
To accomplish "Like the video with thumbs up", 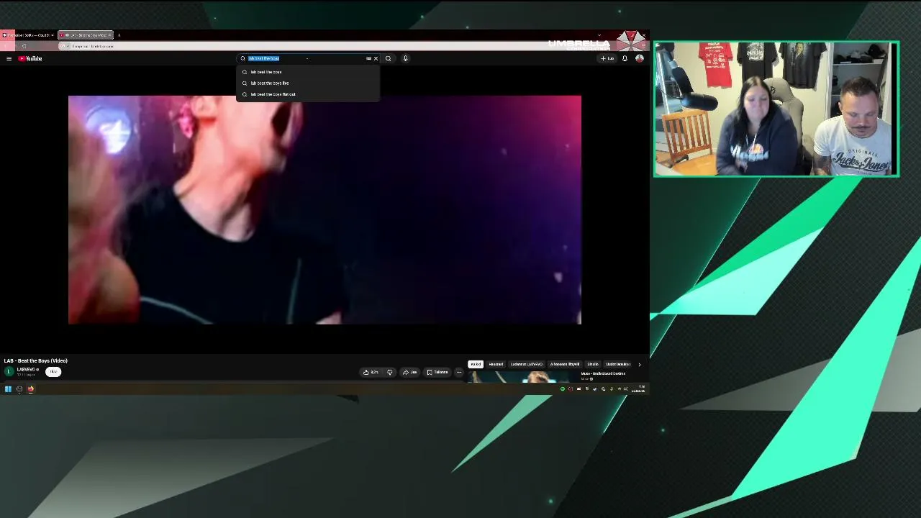I will pos(371,372).
